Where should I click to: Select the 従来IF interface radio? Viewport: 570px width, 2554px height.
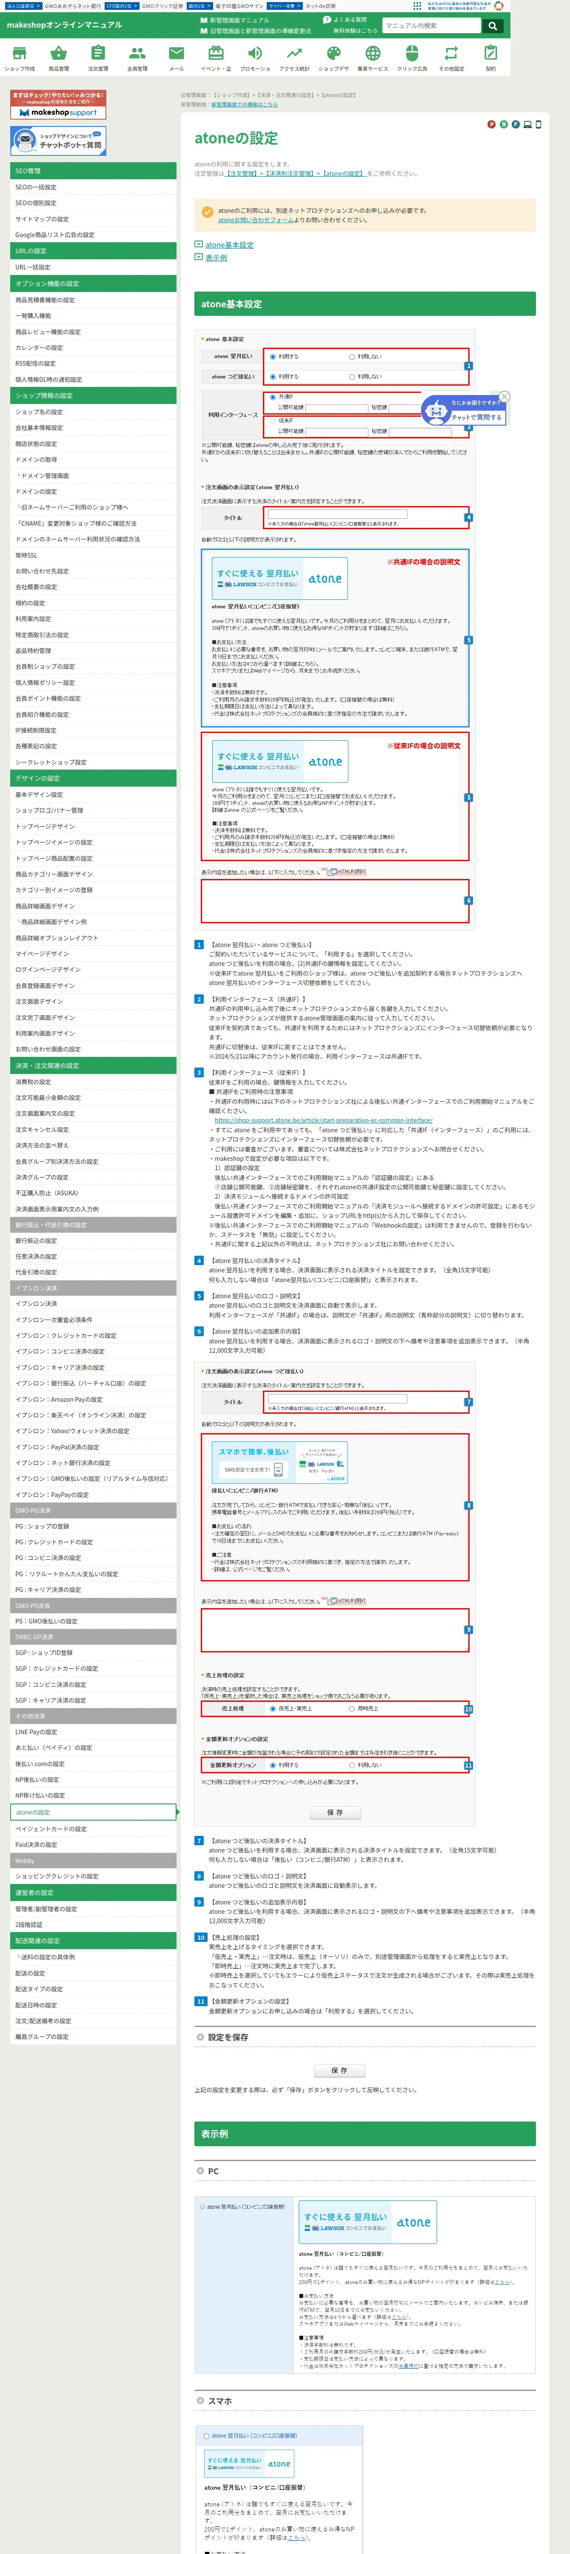[273, 421]
